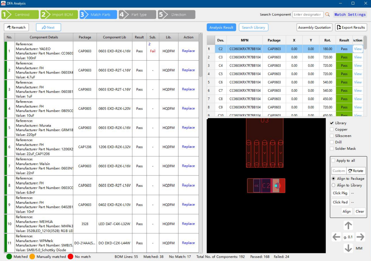Click the Rematch arrow button
The width and height of the screenshot is (371, 261).
16,28
